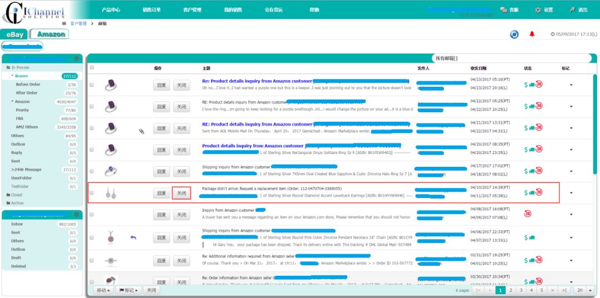
Task: Open the 移动 move dropdown at bottom
Action: click(x=103, y=290)
